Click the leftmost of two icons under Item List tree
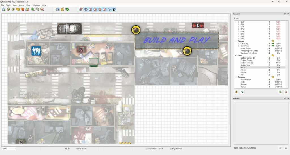The image size is (290, 155). coord(236,92)
